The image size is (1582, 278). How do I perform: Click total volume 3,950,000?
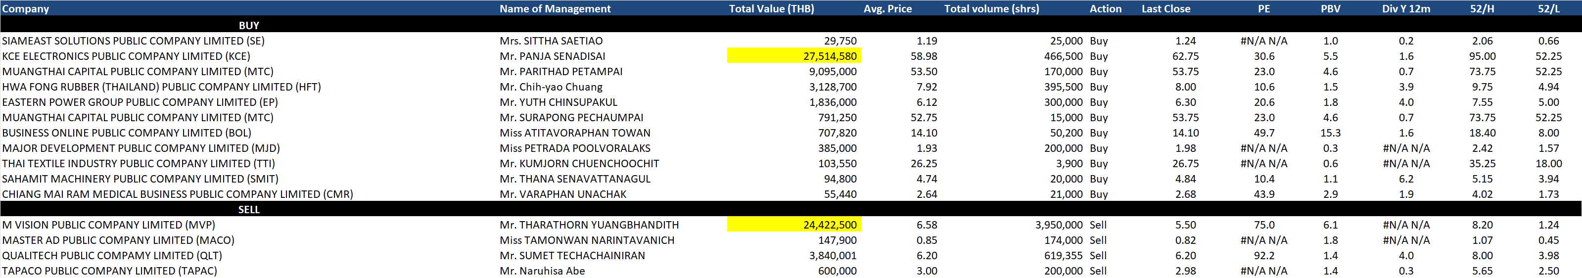coord(1059,225)
